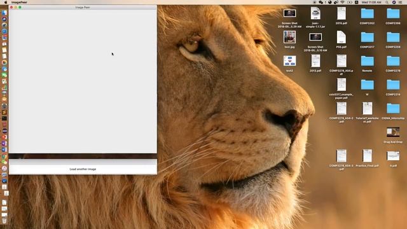Click the menu bar clock showing Wed
Image resolution: width=407 pixels, height=229 pixels.
(x=371, y=3)
